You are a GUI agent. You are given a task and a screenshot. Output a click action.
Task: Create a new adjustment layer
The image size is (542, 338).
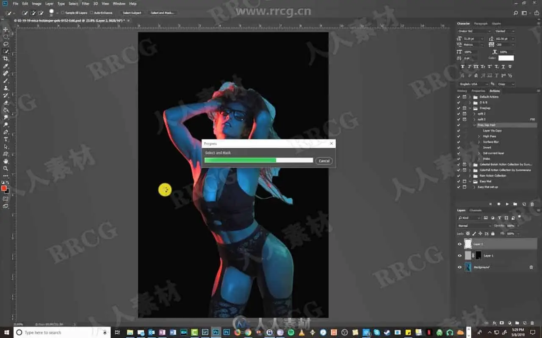[509, 323]
